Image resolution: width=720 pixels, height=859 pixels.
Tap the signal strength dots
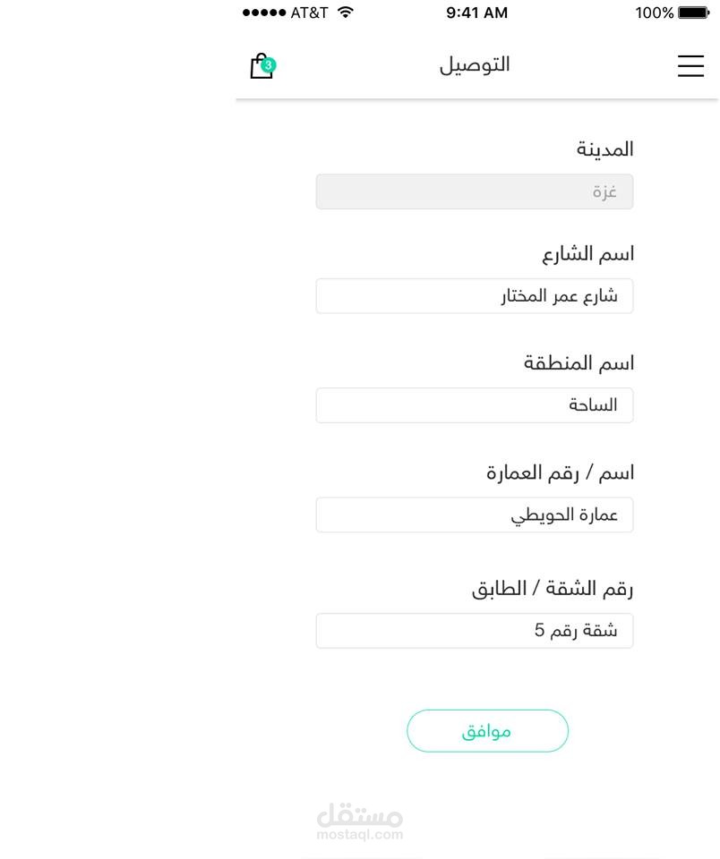pos(264,13)
